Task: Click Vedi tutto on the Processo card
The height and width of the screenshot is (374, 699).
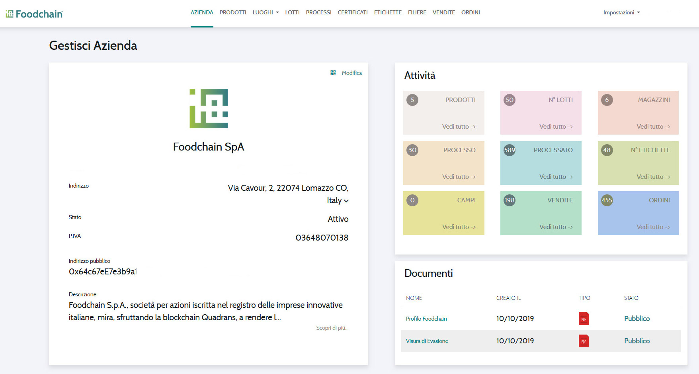Action: point(459,177)
